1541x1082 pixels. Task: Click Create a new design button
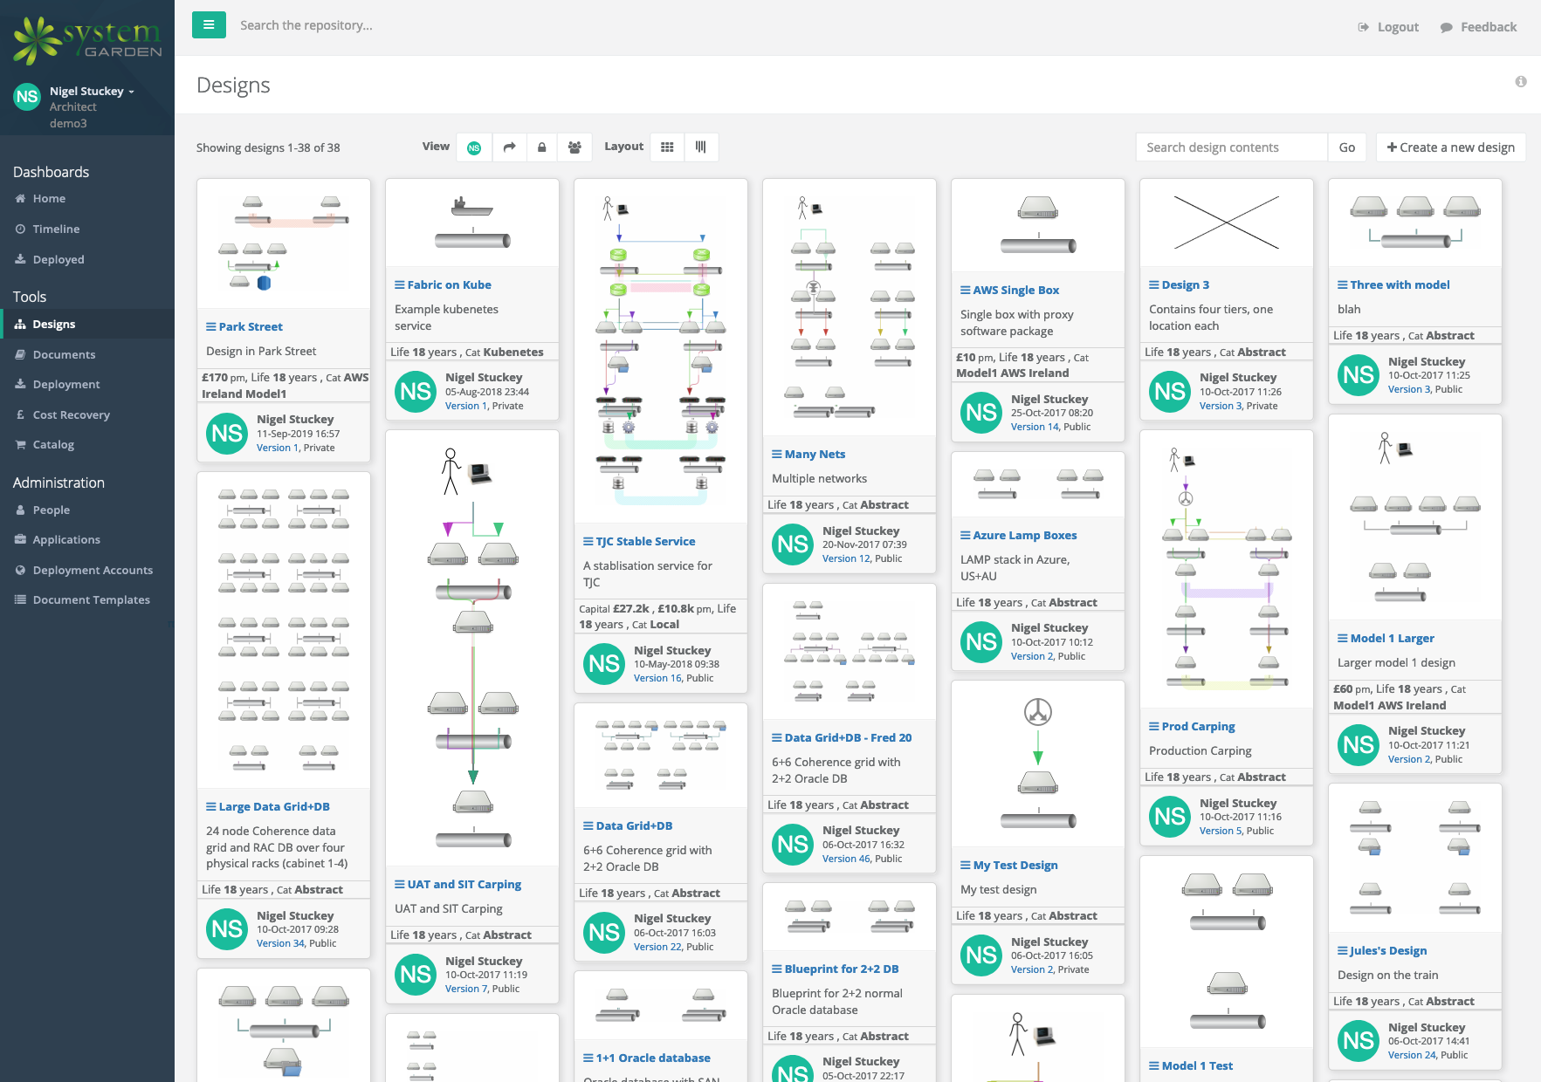(1450, 147)
